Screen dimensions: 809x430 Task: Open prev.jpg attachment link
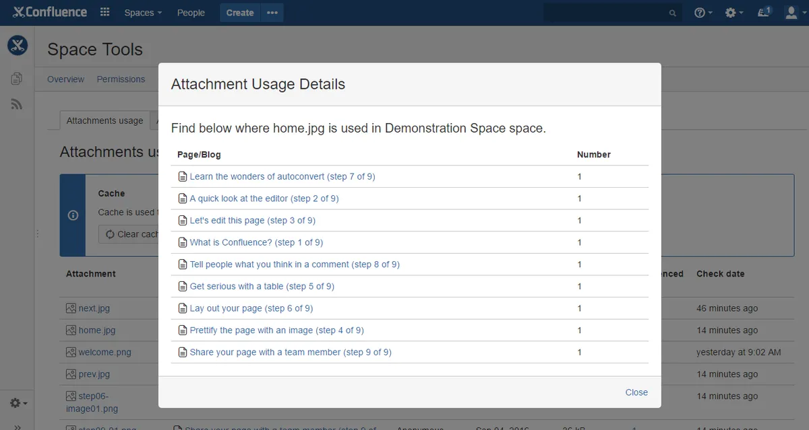pyautogui.click(x=94, y=374)
